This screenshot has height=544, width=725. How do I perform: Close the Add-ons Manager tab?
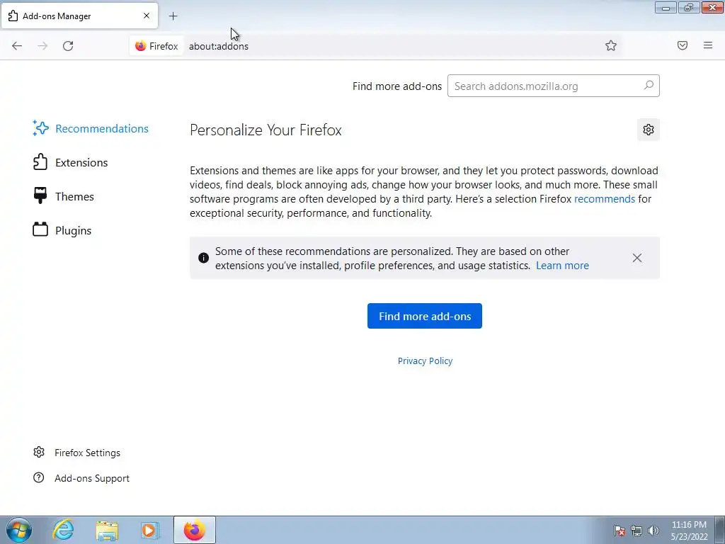pyautogui.click(x=147, y=16)
